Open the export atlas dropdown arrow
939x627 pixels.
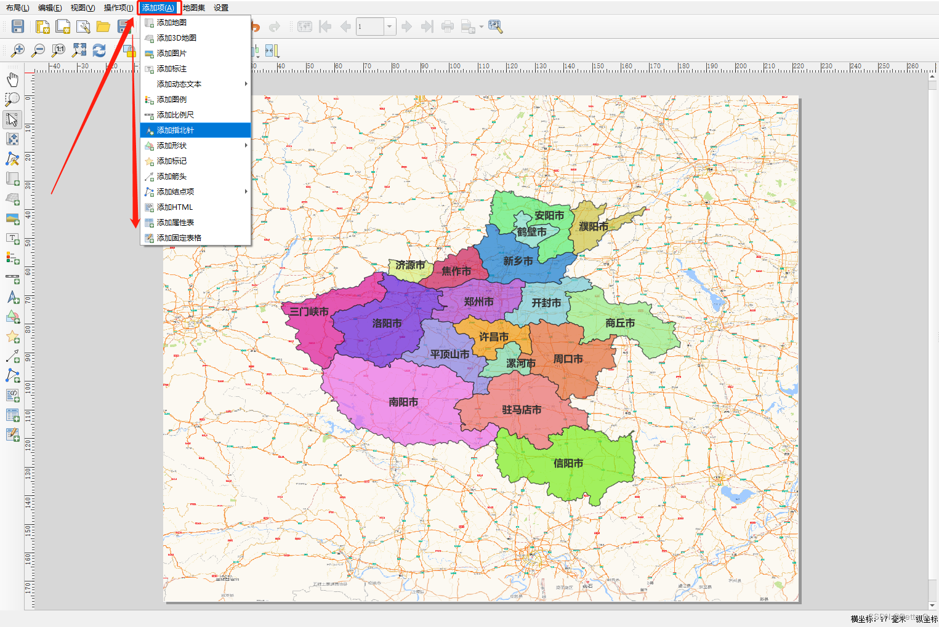pos(482,26)
